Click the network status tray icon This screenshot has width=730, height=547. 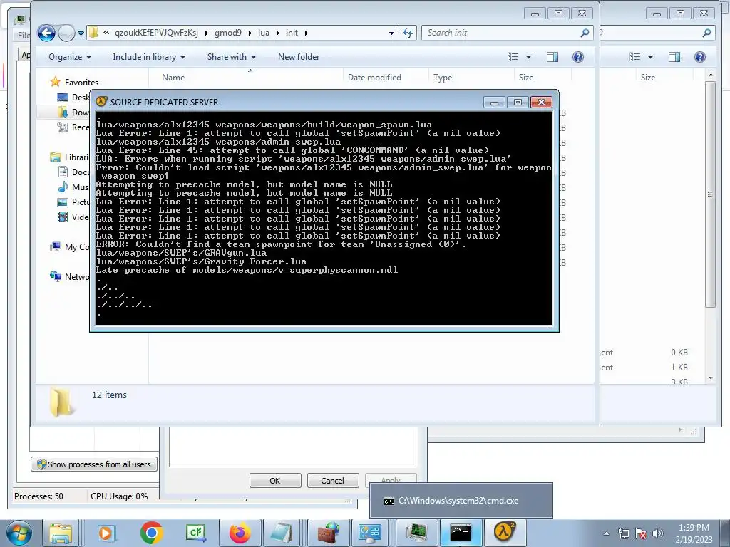pyautogui.click(x=623, y=533)
